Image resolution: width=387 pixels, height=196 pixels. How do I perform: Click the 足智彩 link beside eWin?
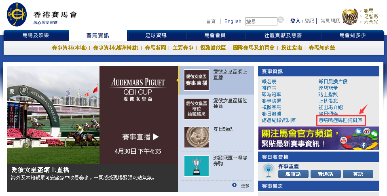[371, 16]
